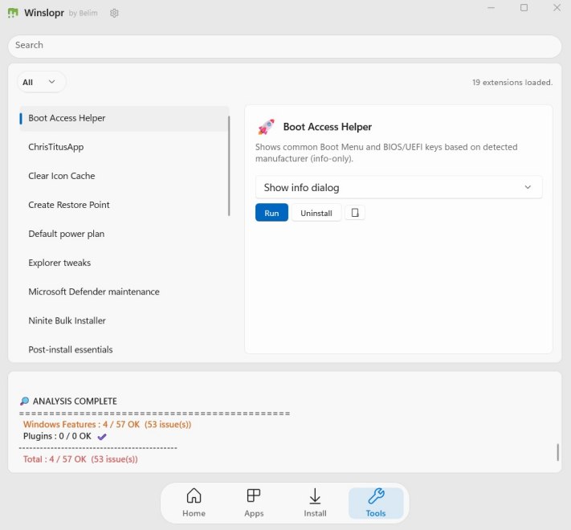The image size is (571, 530).
Task: Select Microsoft Defender maintenance extension
Action: click(x=94, y=291)
